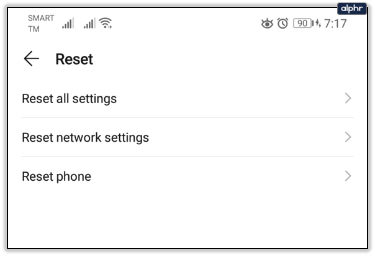Open Reset network settings
Image resolution: width=375 pixels, height=256 pixels.
187,137
